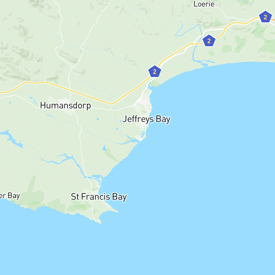Select the route 2 shield beside the river crossing
This screenshot has height=275, width=275.
click(x=209, y=41)
